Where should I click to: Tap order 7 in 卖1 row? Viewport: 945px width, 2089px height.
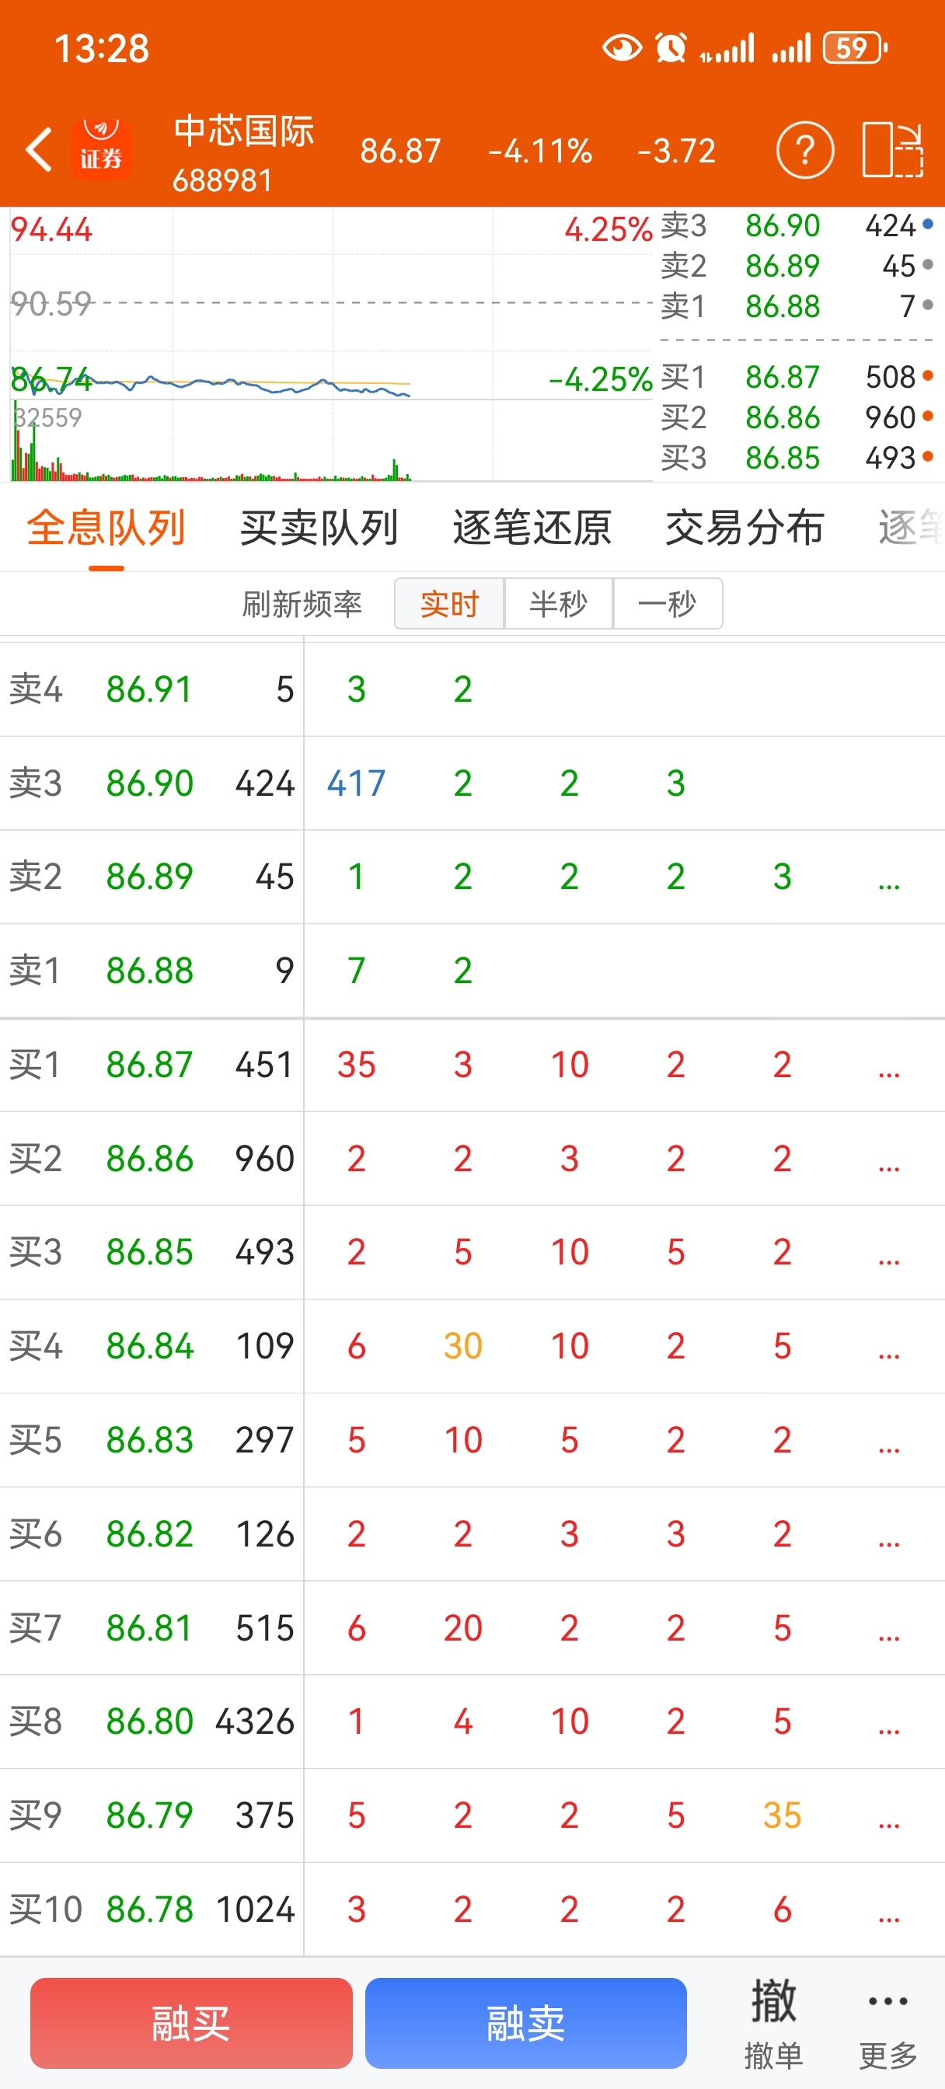(356, 971)
